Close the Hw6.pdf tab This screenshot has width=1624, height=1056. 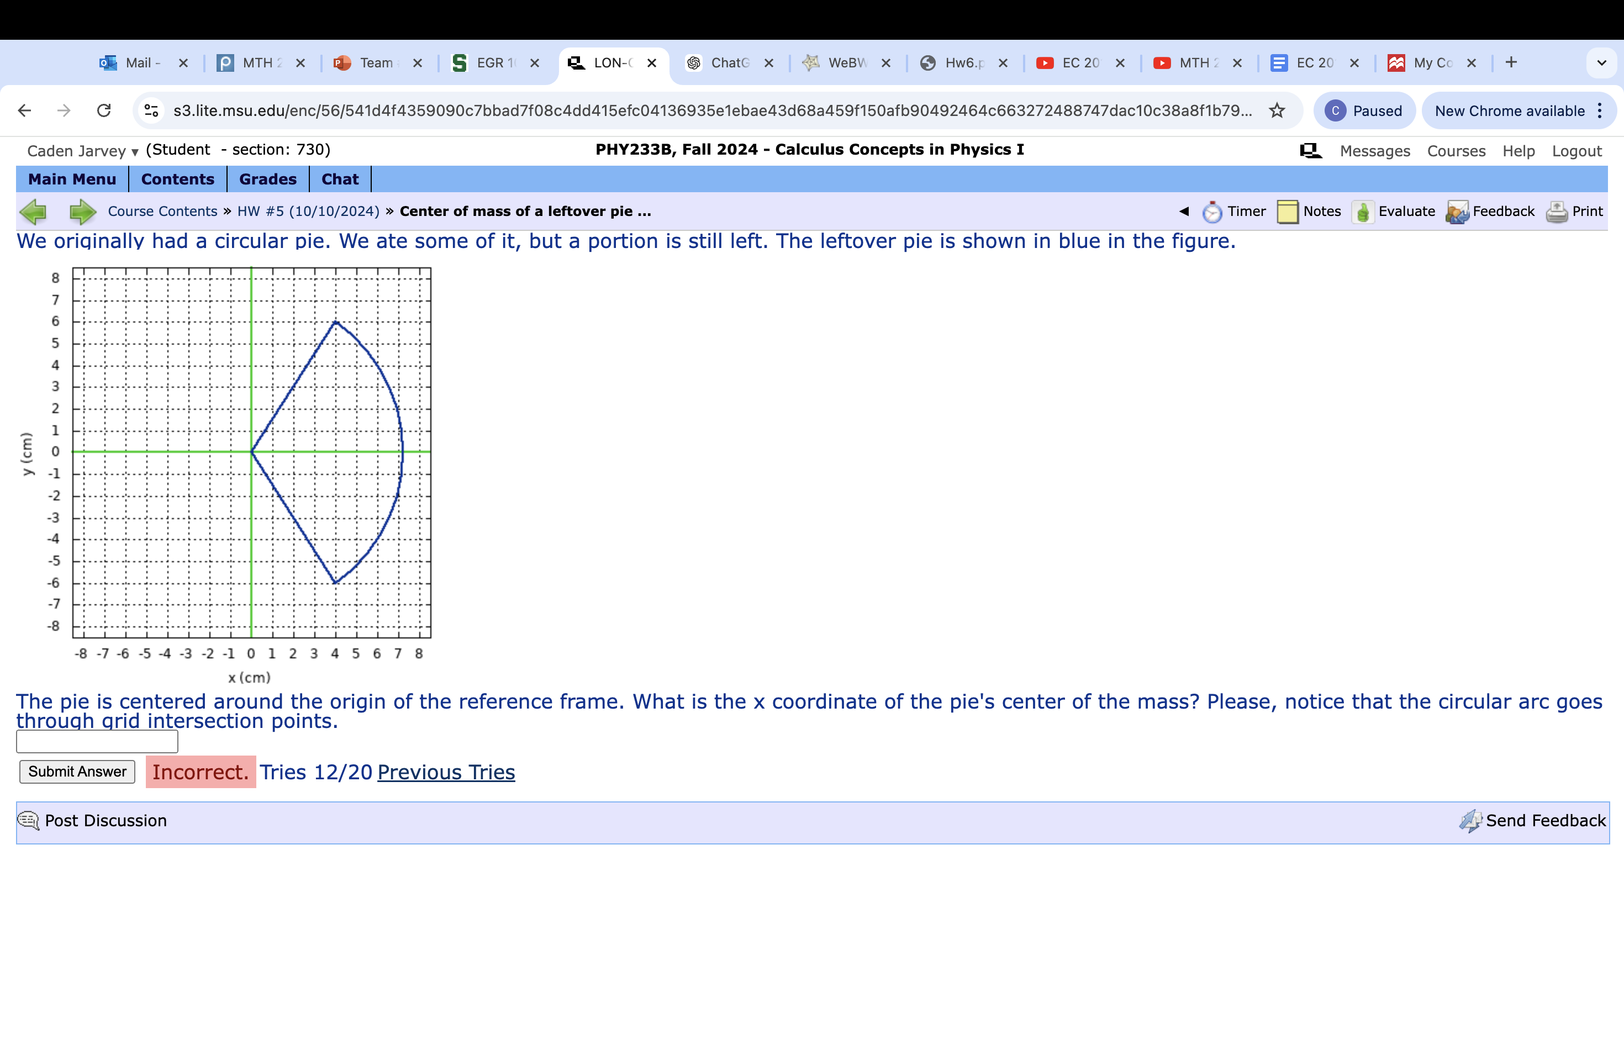pyautogui.click(x=1003, y=63)
